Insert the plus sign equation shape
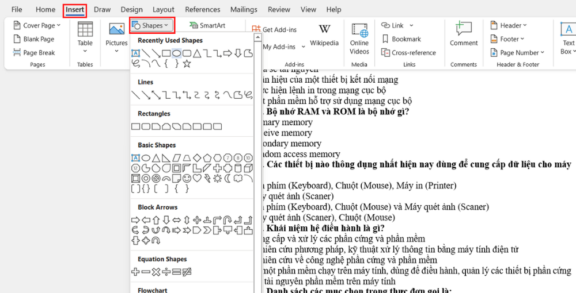Image resolution: width=576 pixels, height=293 pixels. 135,272
